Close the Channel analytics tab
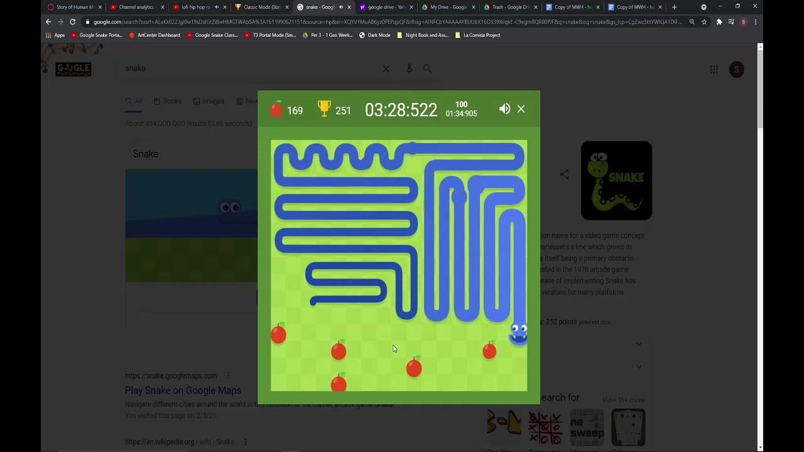 [162, 7]
